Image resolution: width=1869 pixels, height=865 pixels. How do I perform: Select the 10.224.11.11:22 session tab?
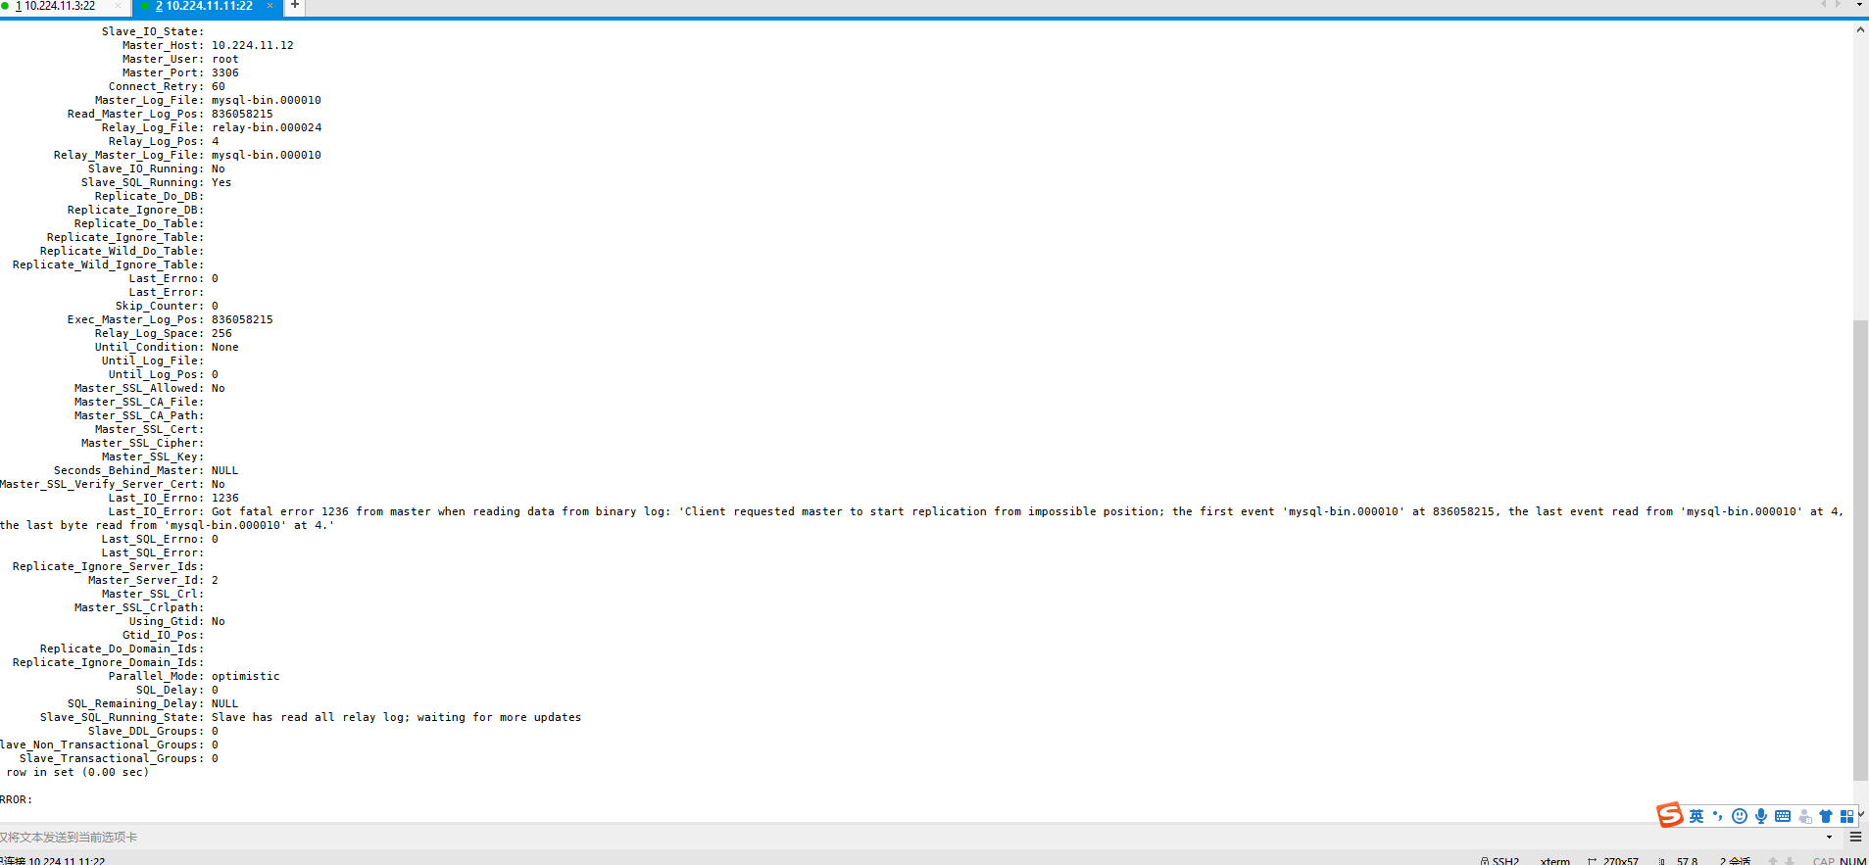[x=208, y=6]
